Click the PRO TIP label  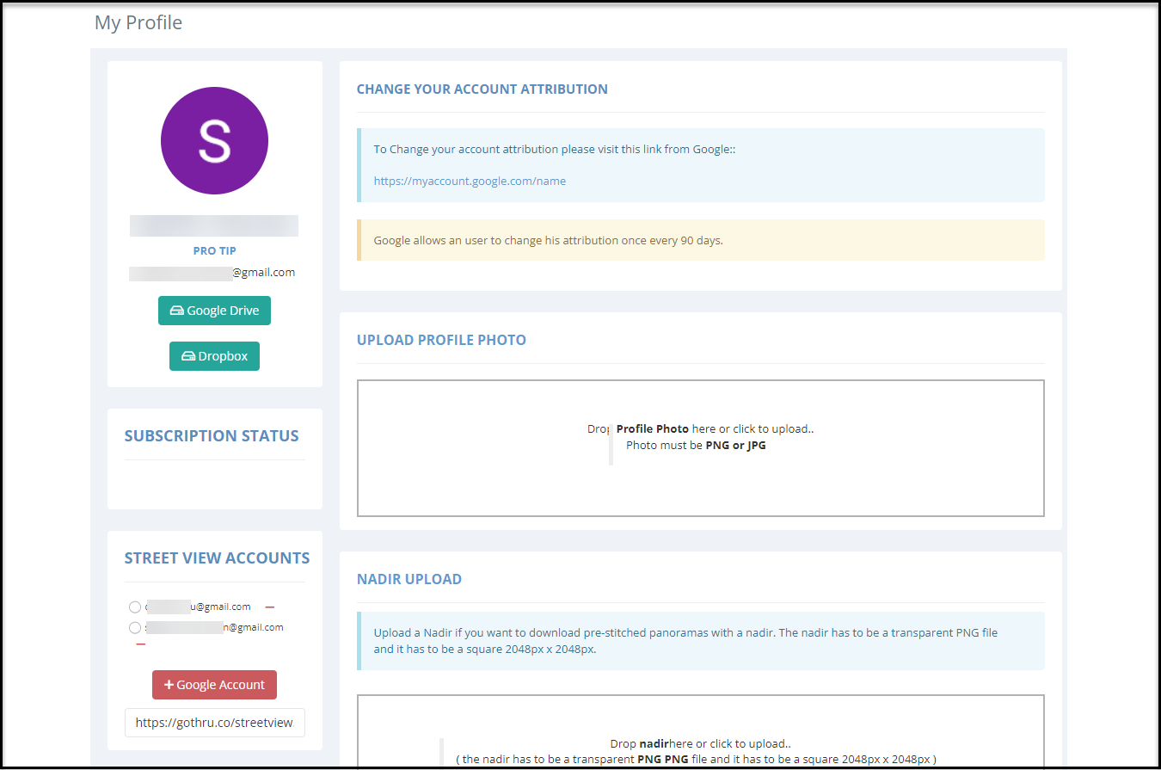214,250
